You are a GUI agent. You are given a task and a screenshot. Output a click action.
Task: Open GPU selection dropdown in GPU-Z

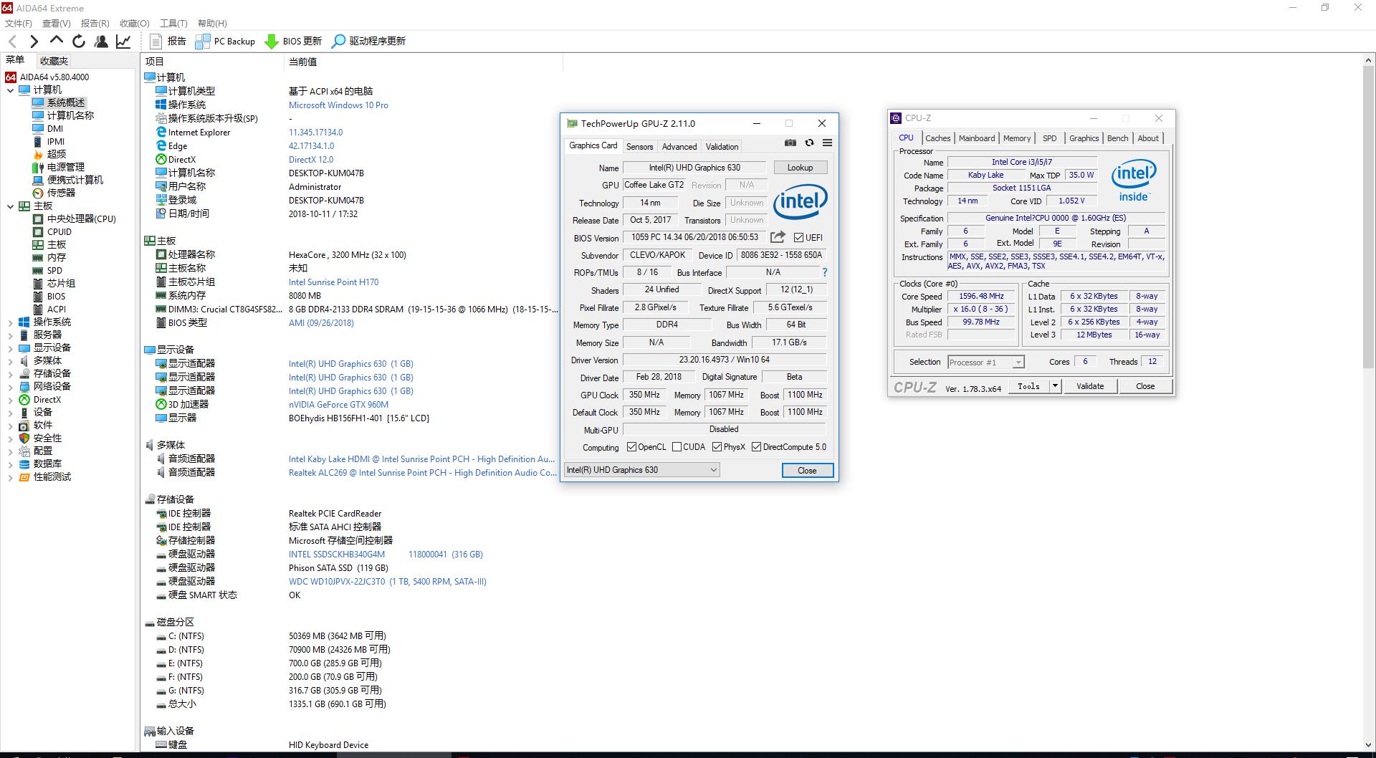tap(642, 470)
